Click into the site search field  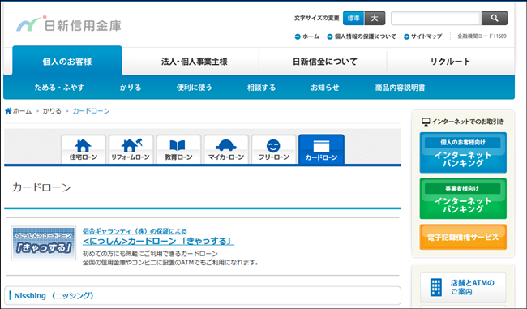tap(436, 18)
